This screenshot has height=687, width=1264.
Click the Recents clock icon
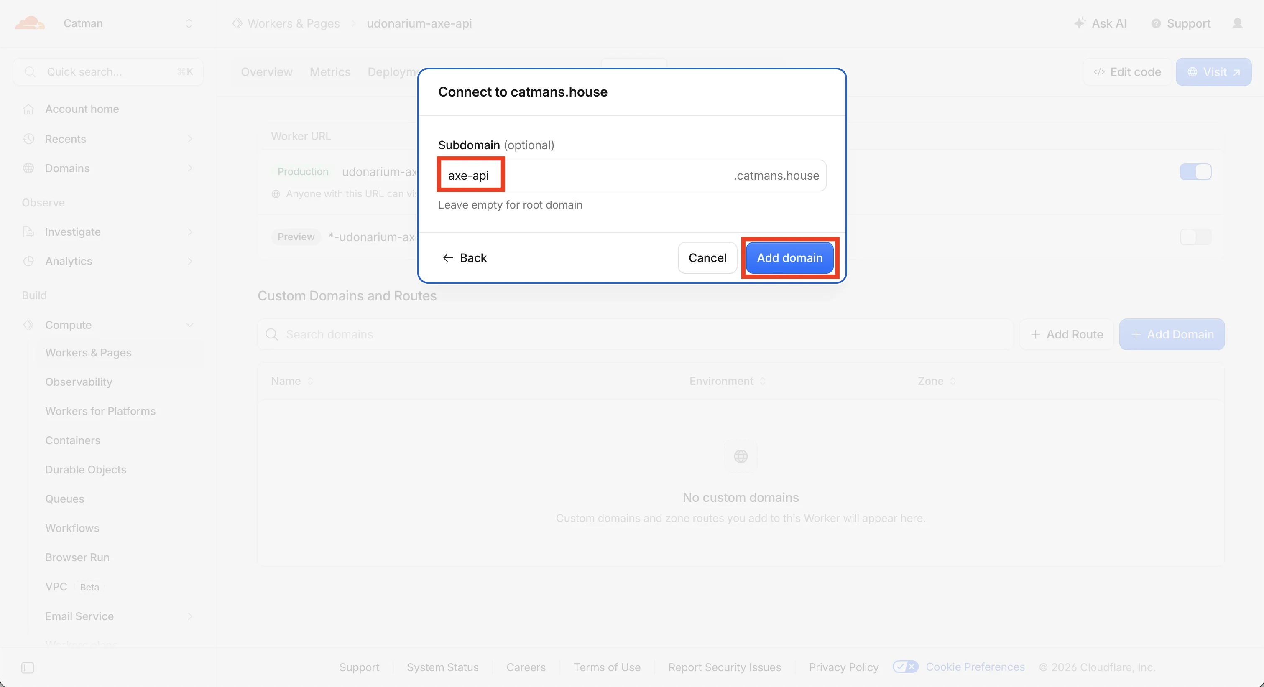pyautogui.click(x=28, y=139)
